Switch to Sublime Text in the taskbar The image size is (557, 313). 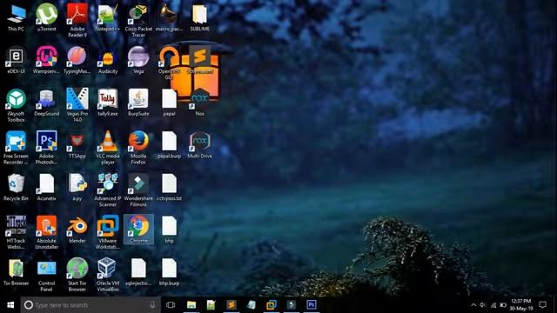(232, 305)
